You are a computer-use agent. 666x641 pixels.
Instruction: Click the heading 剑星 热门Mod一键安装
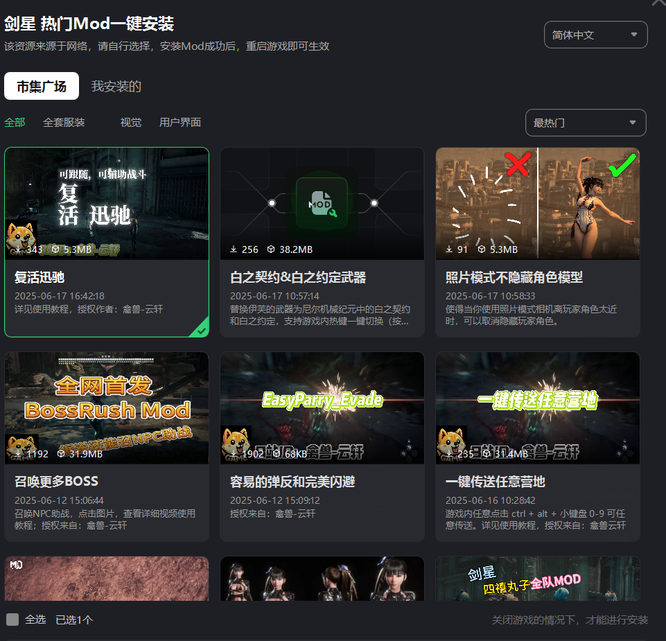(89, 24)
